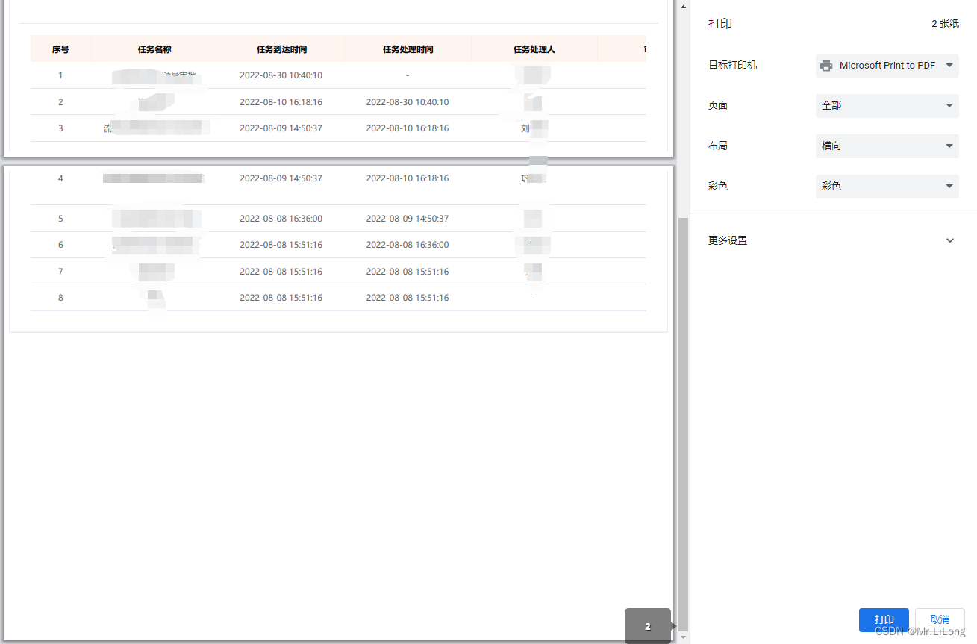The width and height of the screenshot is (977, 644).
Task: Open the 目标打印机 destination dropdown
Action: (887, 65)
